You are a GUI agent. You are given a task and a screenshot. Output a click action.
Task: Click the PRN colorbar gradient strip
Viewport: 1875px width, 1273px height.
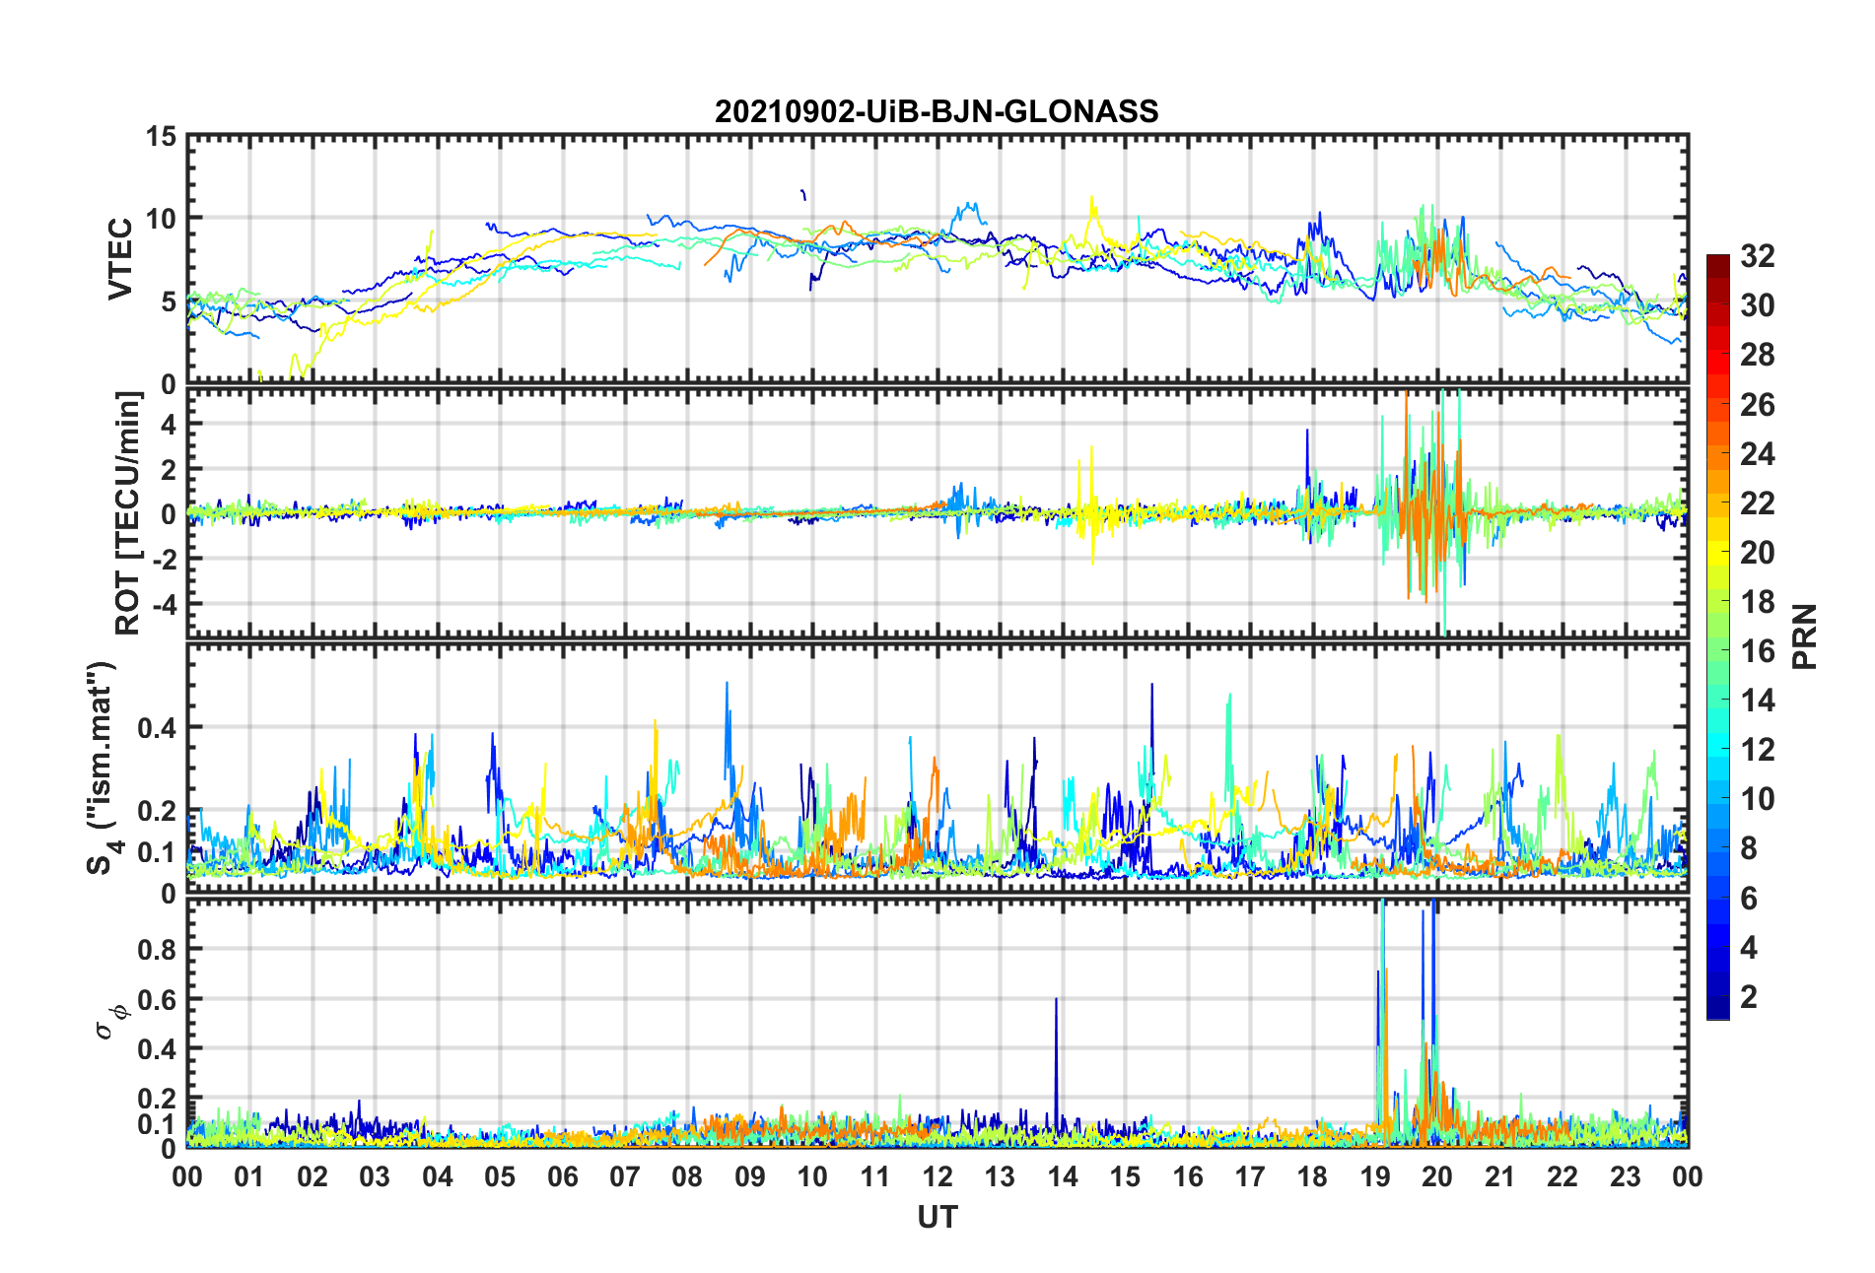(x=1718, y=636)
